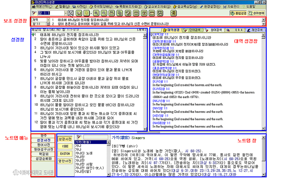Click the EASTON dictionary button
Image resolution: width=295 pixels, height=180 pixels.
[x=65, y=154]
